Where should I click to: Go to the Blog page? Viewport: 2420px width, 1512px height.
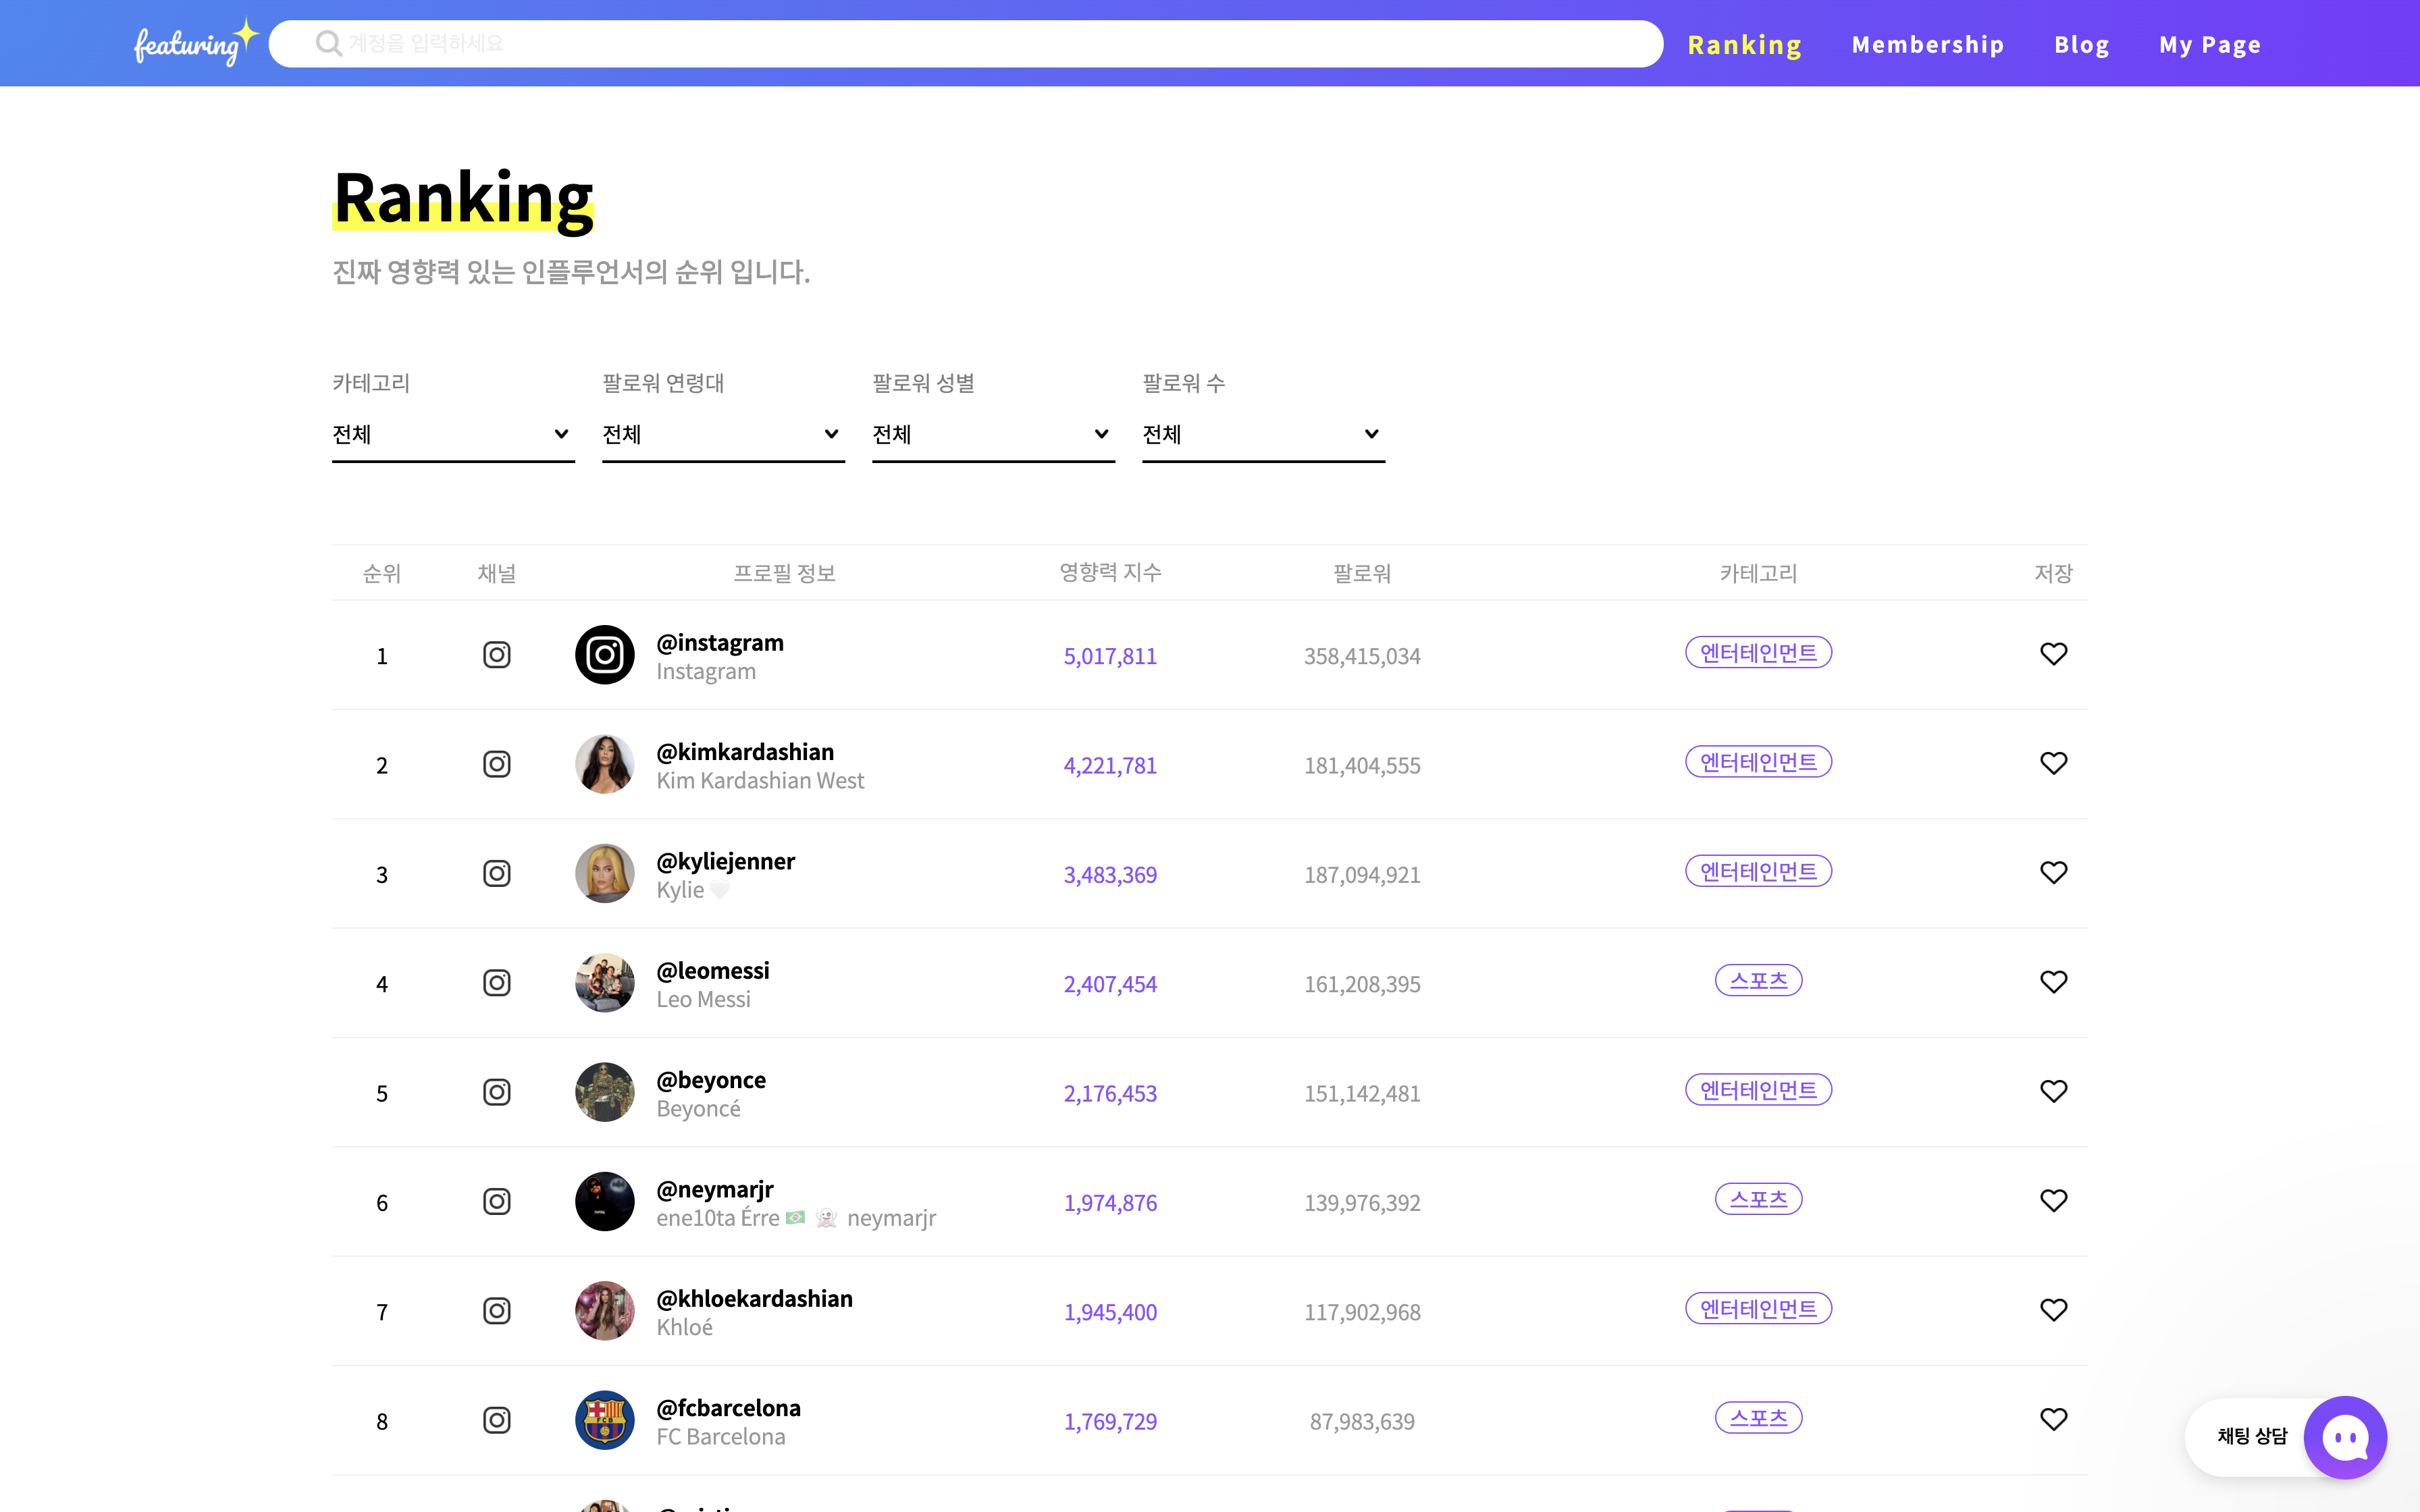pos(2081,45)
